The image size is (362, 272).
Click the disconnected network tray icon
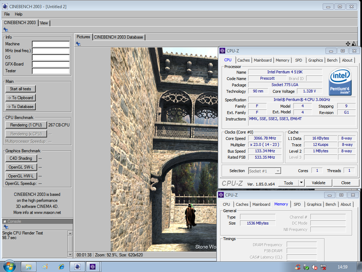pos(323,267)
